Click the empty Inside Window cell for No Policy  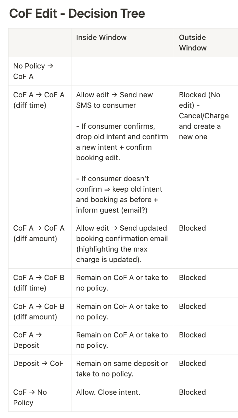tap(122, 71)
